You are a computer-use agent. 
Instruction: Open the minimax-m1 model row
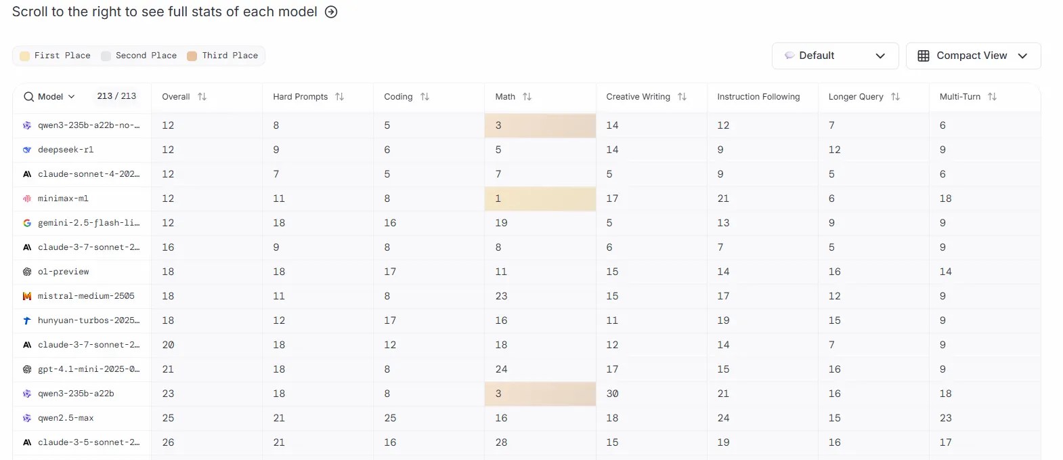[63, 198]
